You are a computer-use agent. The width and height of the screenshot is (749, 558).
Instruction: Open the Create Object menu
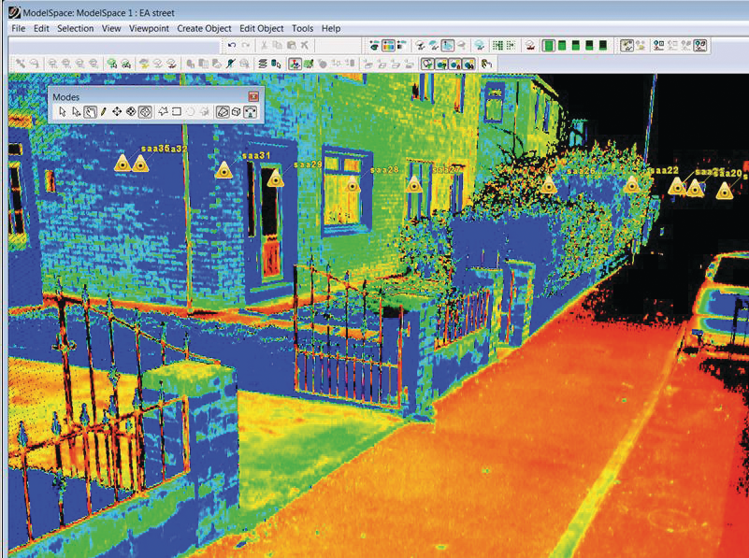(x=204, y=29)
